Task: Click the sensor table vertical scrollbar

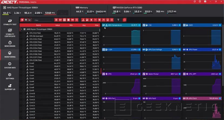Action: (x=100, y=30)
